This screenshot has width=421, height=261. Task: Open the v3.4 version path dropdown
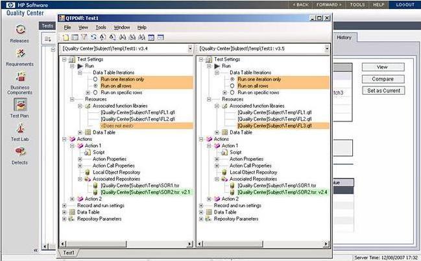pos(190,49)
